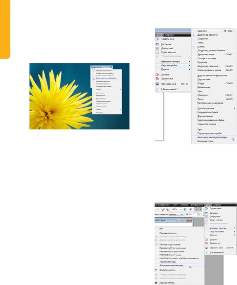Viewport: 237px width, 285px height.
Task: Close the document window with the red X
Action: pos(189,220)
